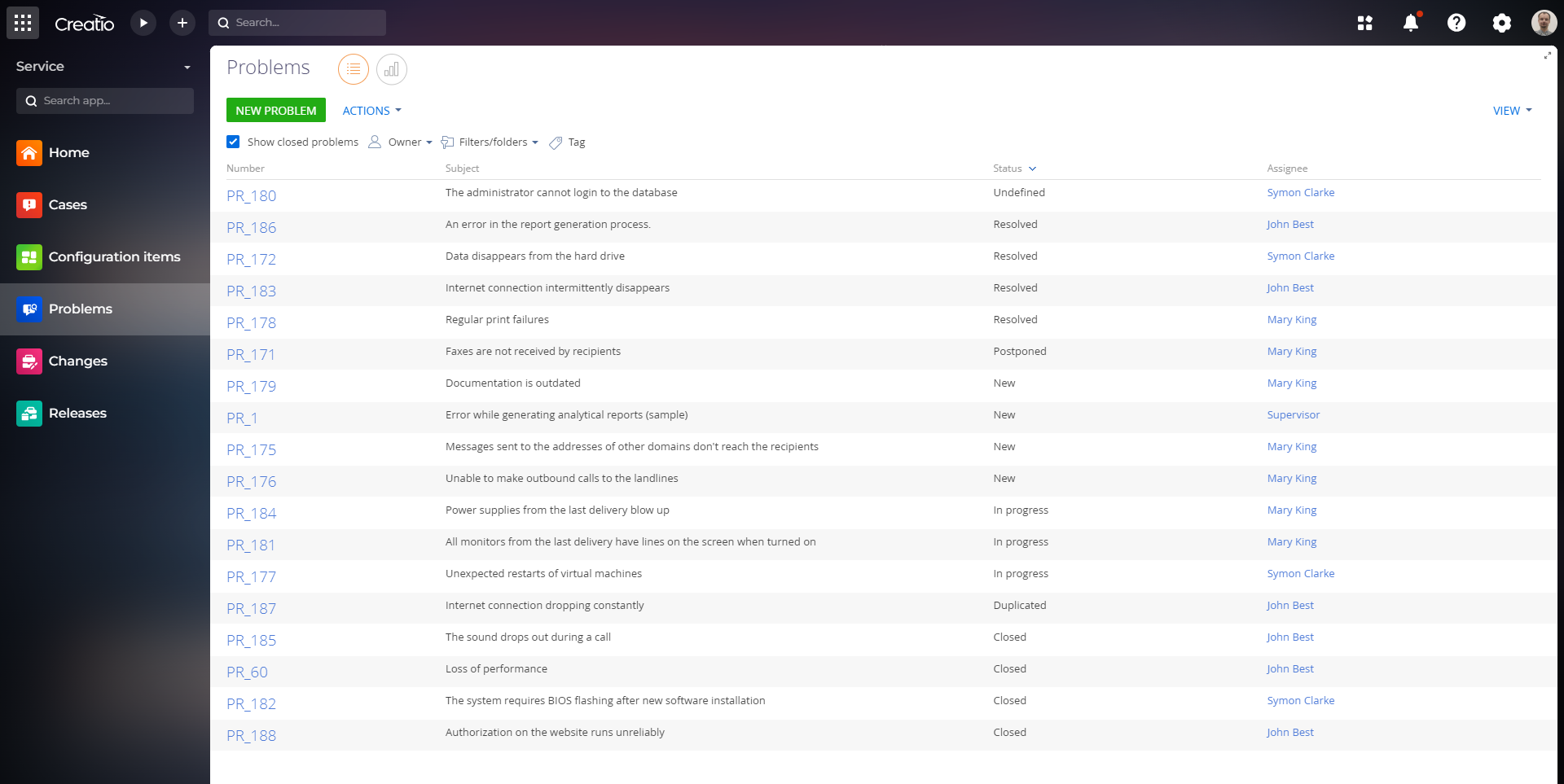Switch to analytics chart view icon
Image resolution: width=1564 pixels, height=784 pixels.
(392, 69)
